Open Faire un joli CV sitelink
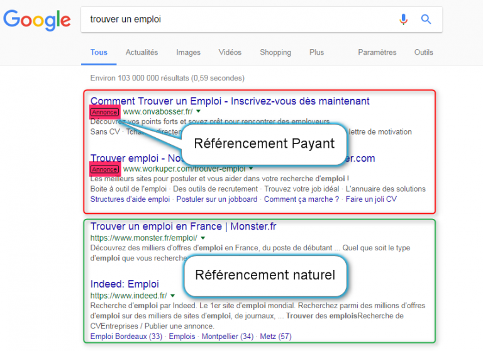Image resolution: width=483 pixels, height=351 pixels. [x=371, y=199]
